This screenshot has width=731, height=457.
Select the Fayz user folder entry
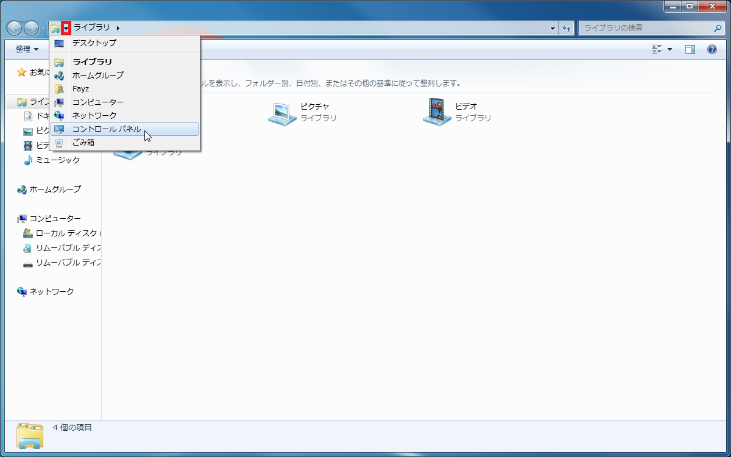(x=125, y=88)
